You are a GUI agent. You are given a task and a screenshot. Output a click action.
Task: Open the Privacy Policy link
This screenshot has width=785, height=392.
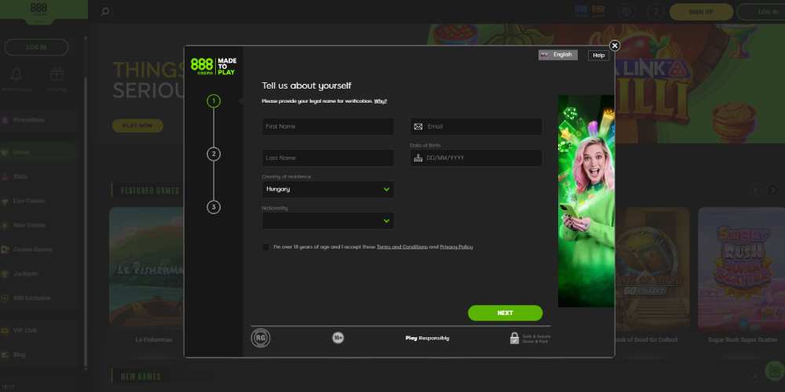[x=456, y=247]
